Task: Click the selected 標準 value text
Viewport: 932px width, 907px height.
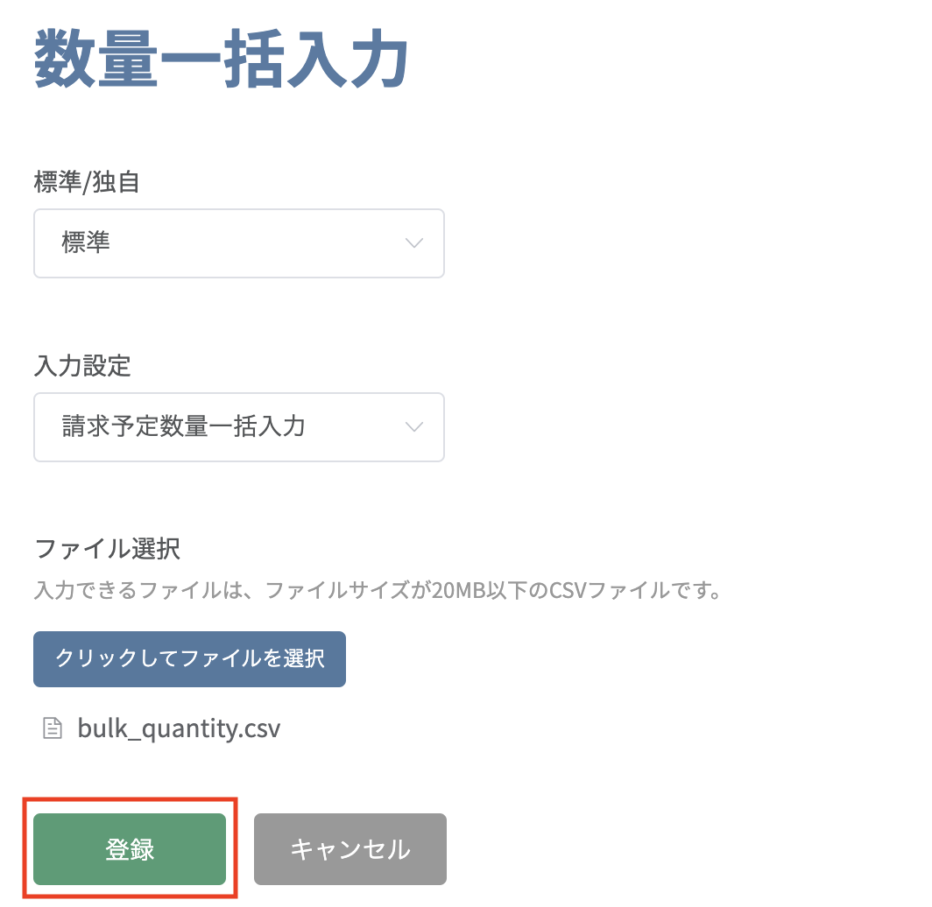Action: (x=86, y=243)
